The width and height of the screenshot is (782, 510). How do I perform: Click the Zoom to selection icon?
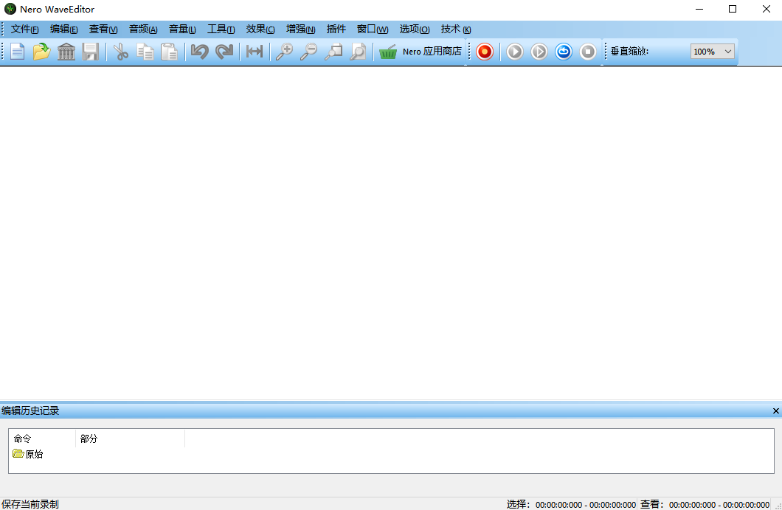click(x=333, y=52)
